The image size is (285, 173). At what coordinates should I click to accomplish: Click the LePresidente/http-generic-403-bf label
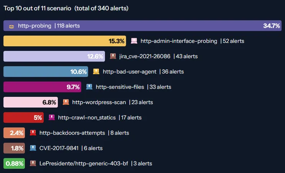[84, 163]
